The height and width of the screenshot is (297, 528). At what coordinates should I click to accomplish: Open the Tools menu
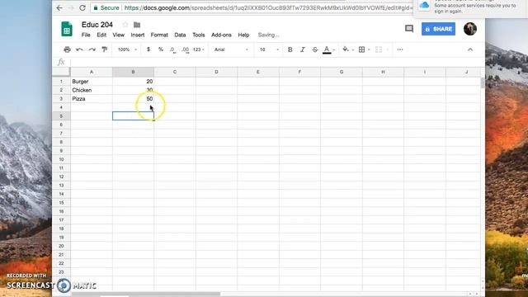click(199, 35)
